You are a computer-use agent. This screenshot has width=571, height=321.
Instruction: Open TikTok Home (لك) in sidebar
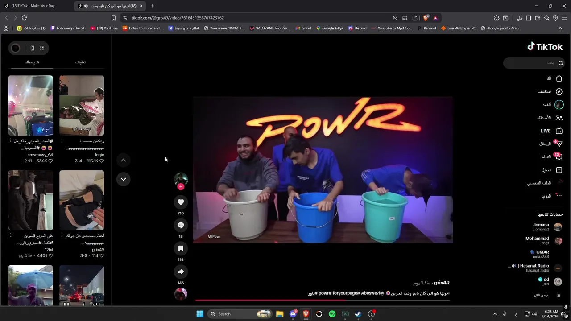(x=554, y=78)
